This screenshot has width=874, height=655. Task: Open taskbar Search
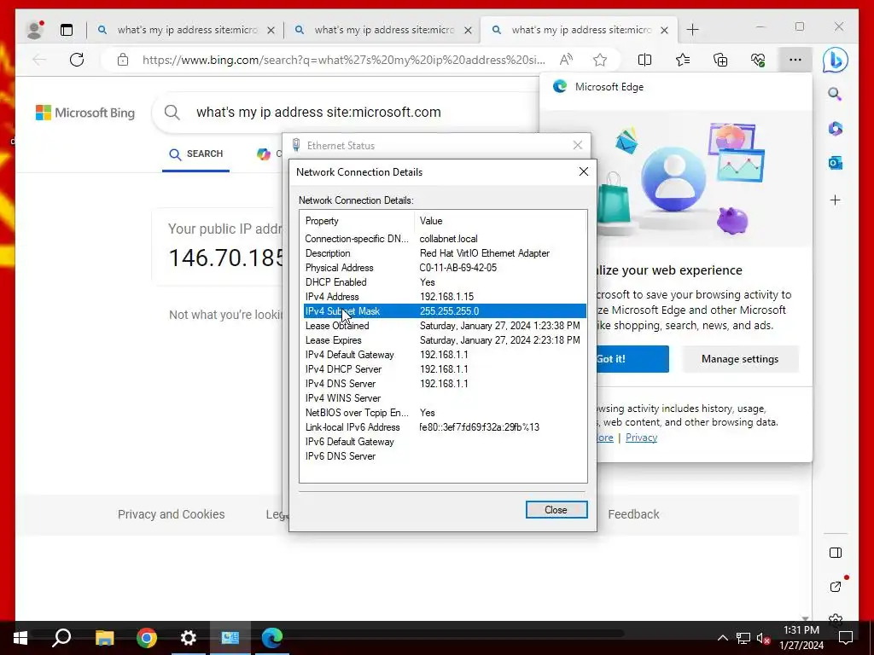(61, 638)
